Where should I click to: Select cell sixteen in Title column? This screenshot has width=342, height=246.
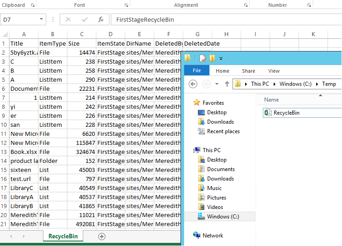24,170
